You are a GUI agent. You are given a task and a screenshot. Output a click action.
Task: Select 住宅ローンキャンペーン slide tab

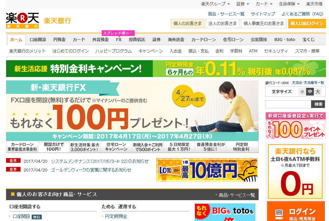tap(116, 147)
